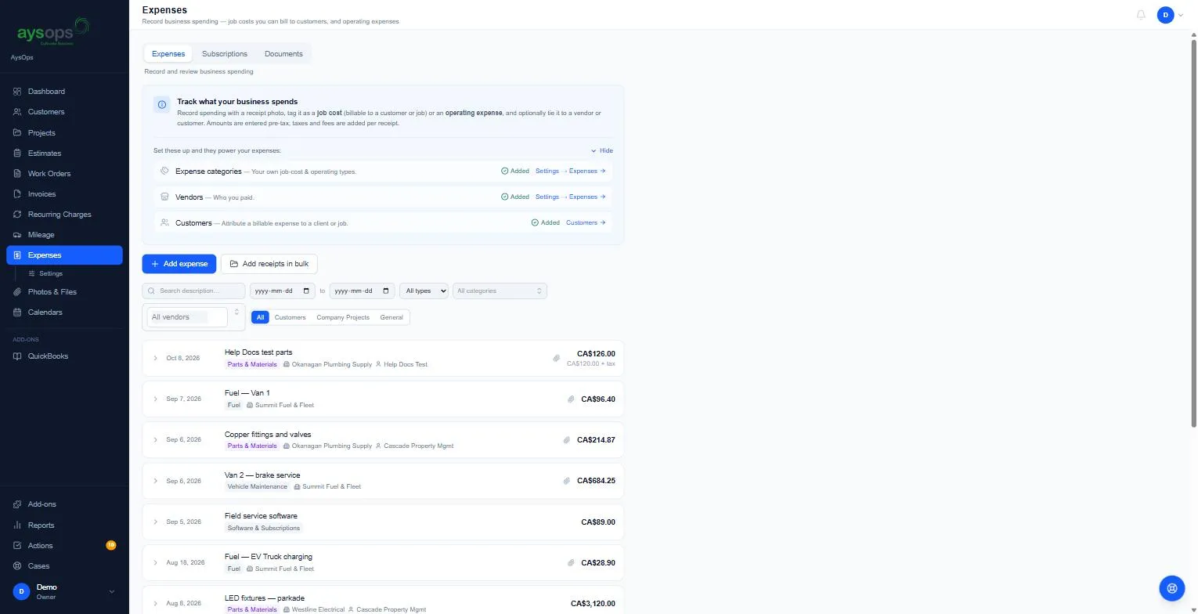Switch to the Documents tab
This screenshot has height=614, width=1198.
click(283, 54)
